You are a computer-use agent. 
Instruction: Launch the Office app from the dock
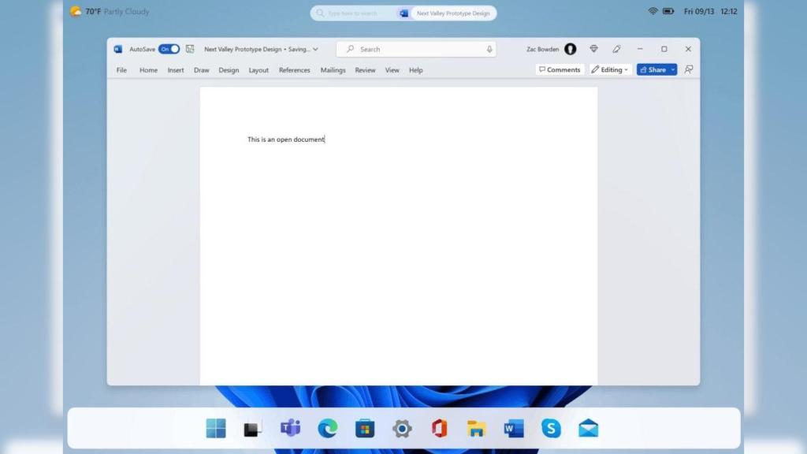pyautogui.click(x=439, y=428)
